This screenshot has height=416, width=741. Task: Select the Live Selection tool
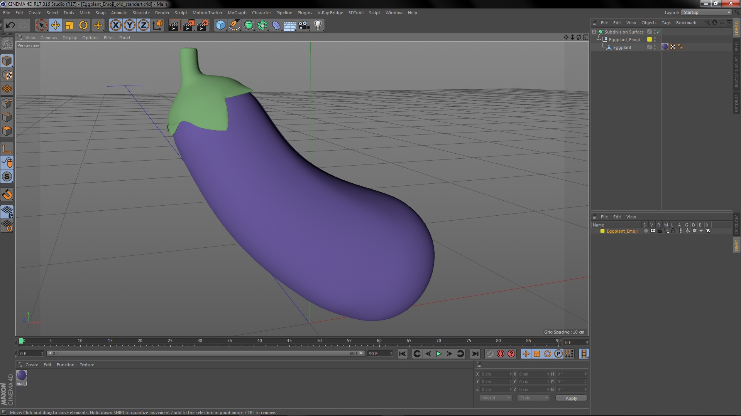[x=41, y=25]
